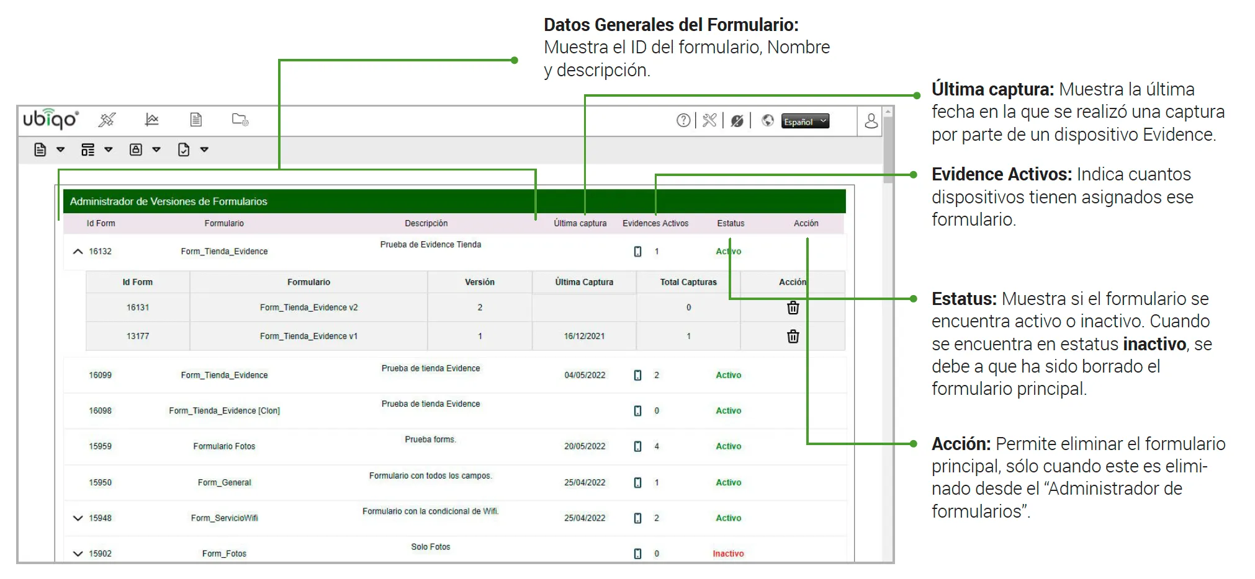
Task: Open the document page icon in top bar
Action: click(196, 120)
